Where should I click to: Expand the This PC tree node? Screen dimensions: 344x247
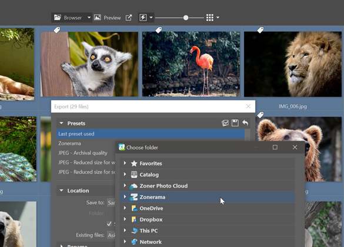coord(125,231)
